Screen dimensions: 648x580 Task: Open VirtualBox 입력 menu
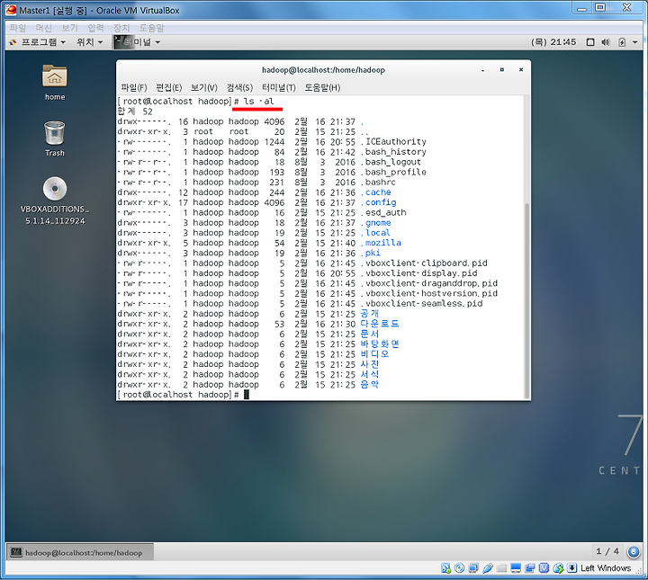click(95, 28)
